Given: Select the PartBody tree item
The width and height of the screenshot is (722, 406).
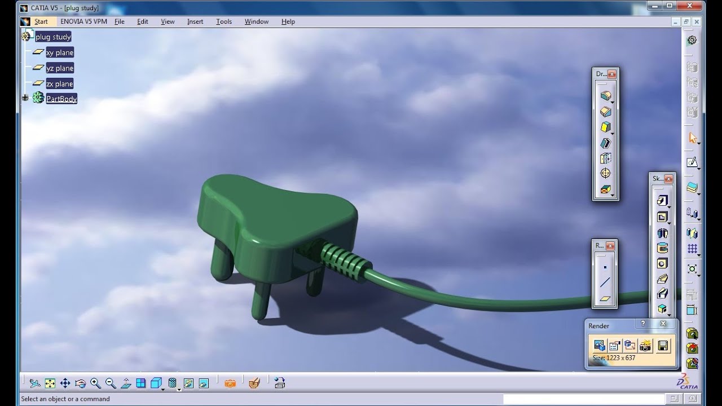Looking at the screenshot, I should coord(61,99).
